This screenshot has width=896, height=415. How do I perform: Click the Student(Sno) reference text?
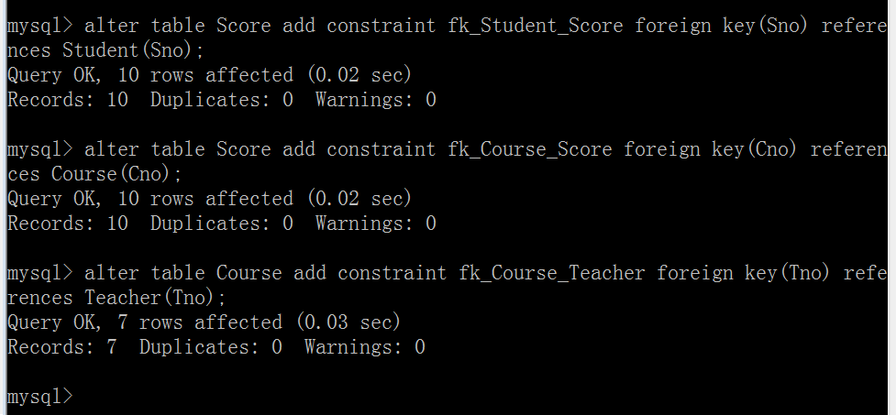coord(134,49)
